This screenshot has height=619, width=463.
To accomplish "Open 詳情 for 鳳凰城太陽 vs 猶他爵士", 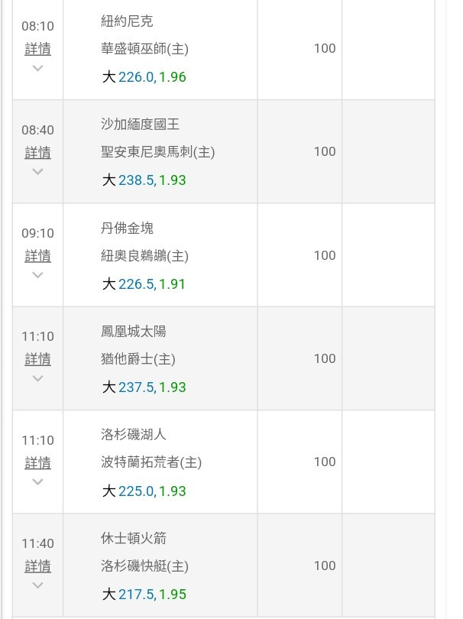I will click(x=38, y=359).
